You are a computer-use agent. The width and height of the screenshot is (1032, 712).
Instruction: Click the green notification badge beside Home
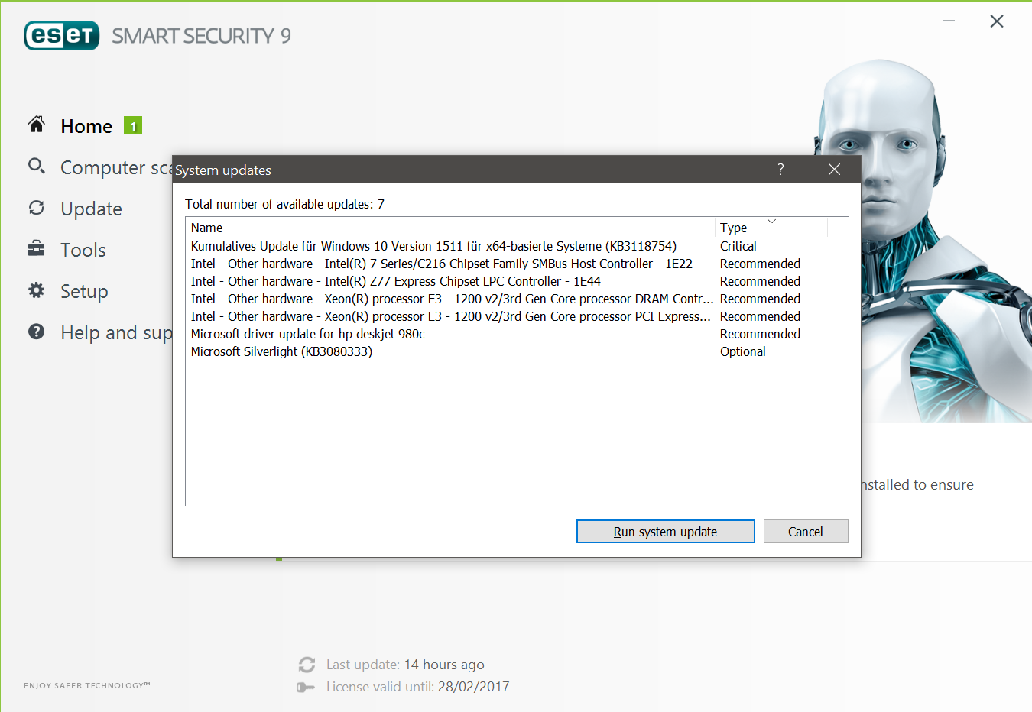click(x=133, y=126)
